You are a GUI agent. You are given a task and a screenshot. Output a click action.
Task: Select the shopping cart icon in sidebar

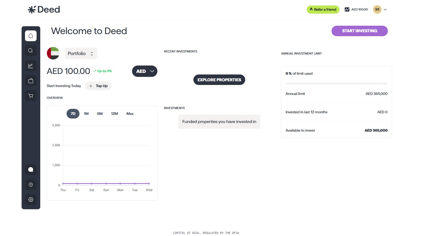pyautogui.click(x=31, y=95)
